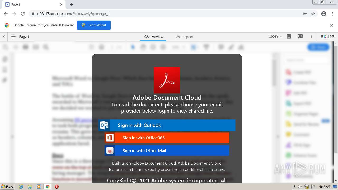Click the Adobe Document Cloud heading
This screenshot has width=338, height=190.
[167, 98]
